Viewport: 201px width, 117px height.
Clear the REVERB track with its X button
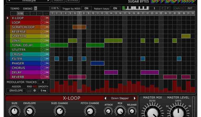[x=43, y=77]
